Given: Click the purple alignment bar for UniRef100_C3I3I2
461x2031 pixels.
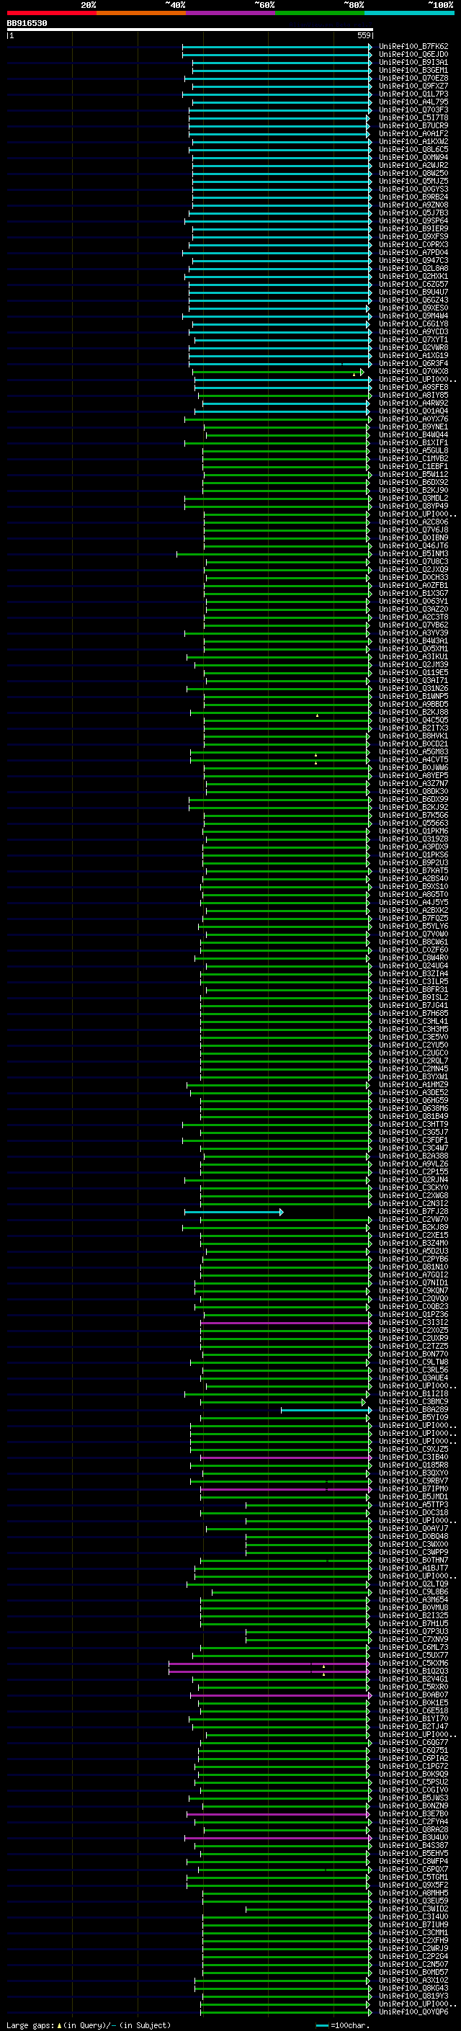Looking at the screenshot, I should tap(285, 1323).
